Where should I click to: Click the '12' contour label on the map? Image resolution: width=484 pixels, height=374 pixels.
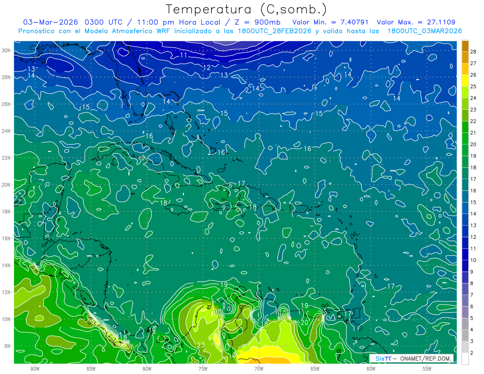point(207,68)
